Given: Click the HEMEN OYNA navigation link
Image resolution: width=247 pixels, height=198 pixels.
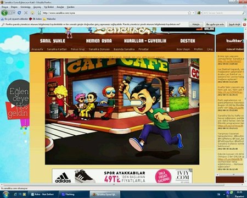Looking at the screenshot, I should coord(99,41).
